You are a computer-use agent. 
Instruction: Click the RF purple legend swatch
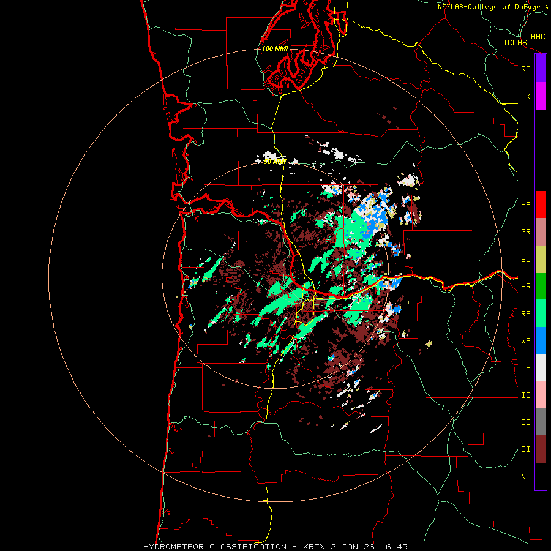[541, 69]
